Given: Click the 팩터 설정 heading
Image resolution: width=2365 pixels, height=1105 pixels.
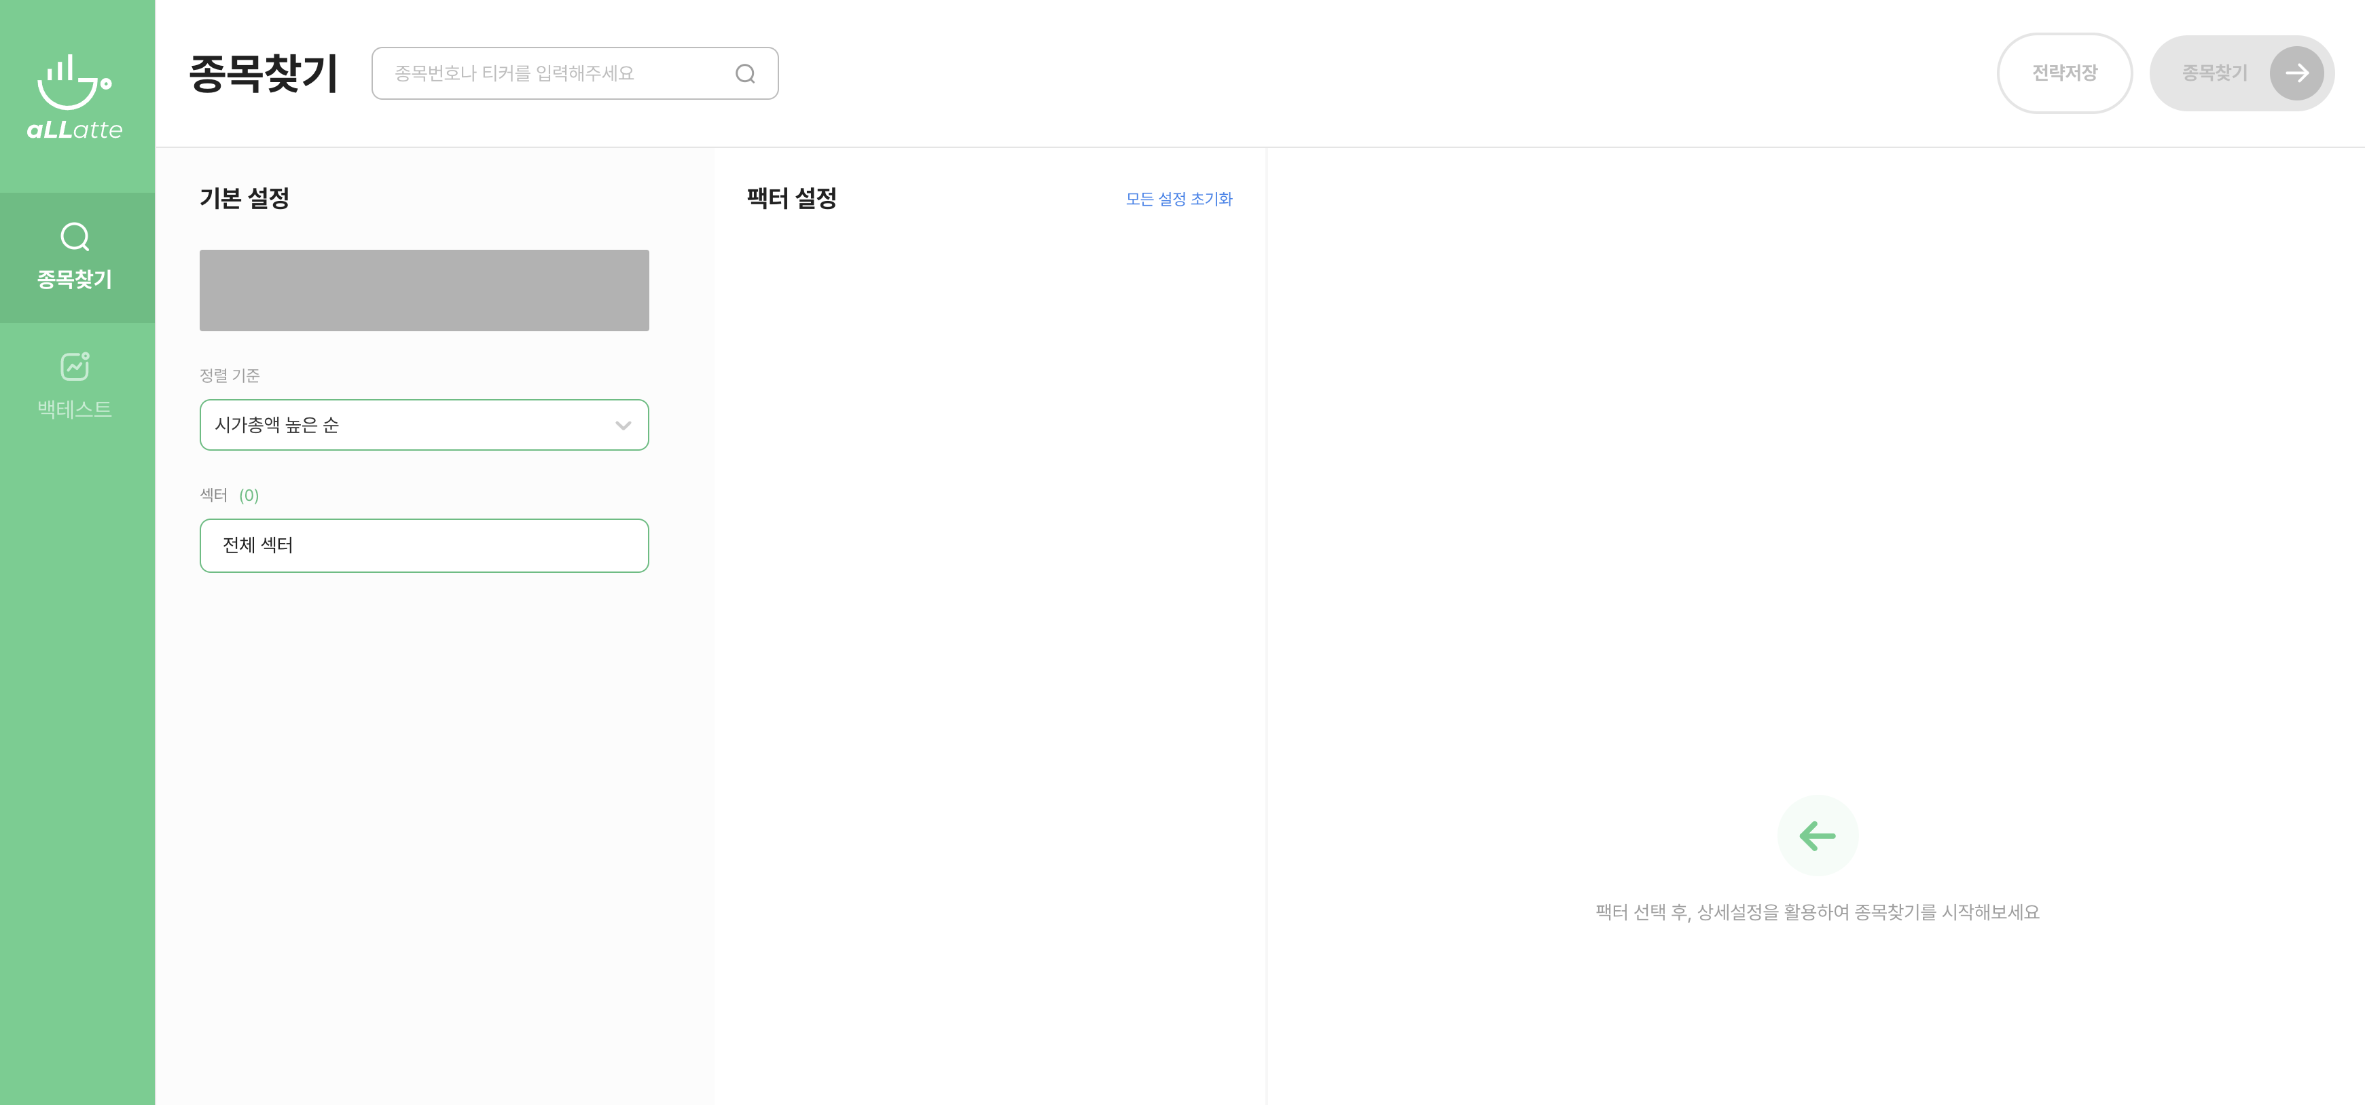Looking at the screenshot, I should [791, 198].
